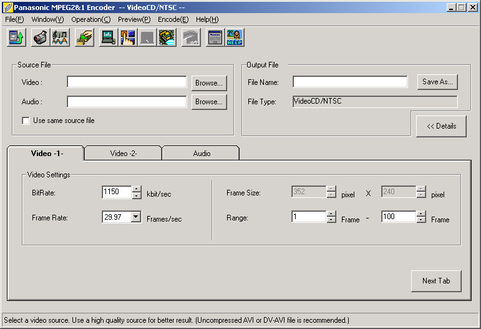Browse for the Video source file
The width and height of the screenshot is (481, 329).
(209, 83)
